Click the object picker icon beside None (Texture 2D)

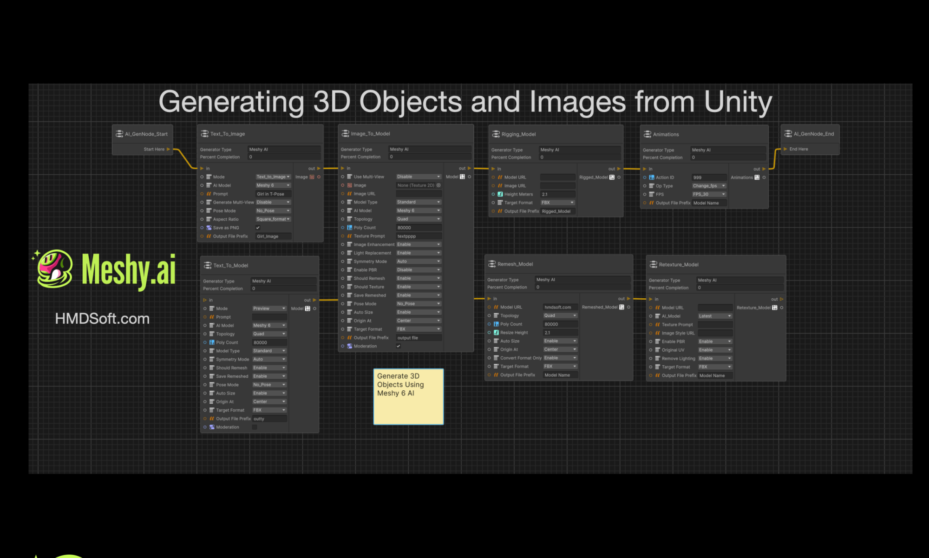tap(438, 185)
